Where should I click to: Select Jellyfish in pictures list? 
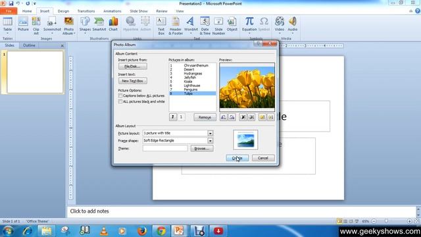point(192,78)
